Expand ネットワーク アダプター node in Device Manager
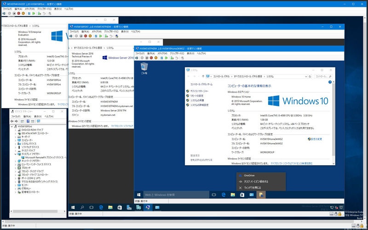 16,161
